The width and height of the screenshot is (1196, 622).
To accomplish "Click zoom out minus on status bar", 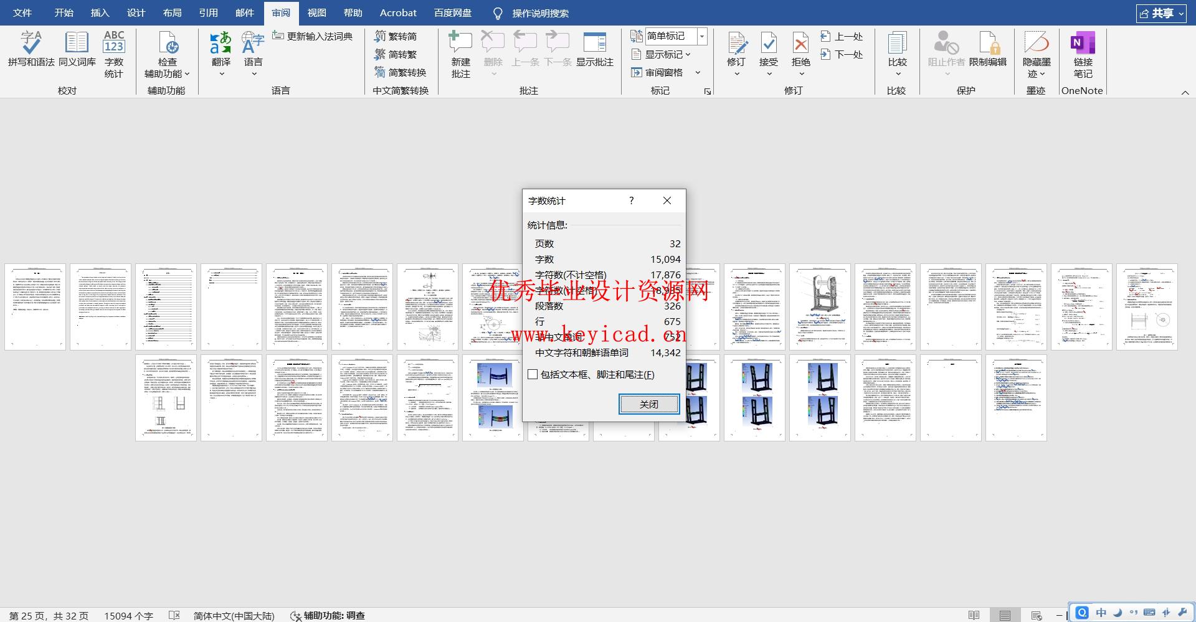I will click(x=1059, y=615).
